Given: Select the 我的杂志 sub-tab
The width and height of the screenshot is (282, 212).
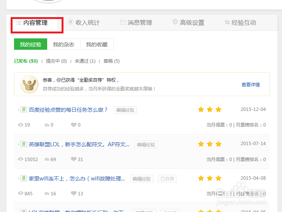Looking at the screenshot, I should pos(64,44).
